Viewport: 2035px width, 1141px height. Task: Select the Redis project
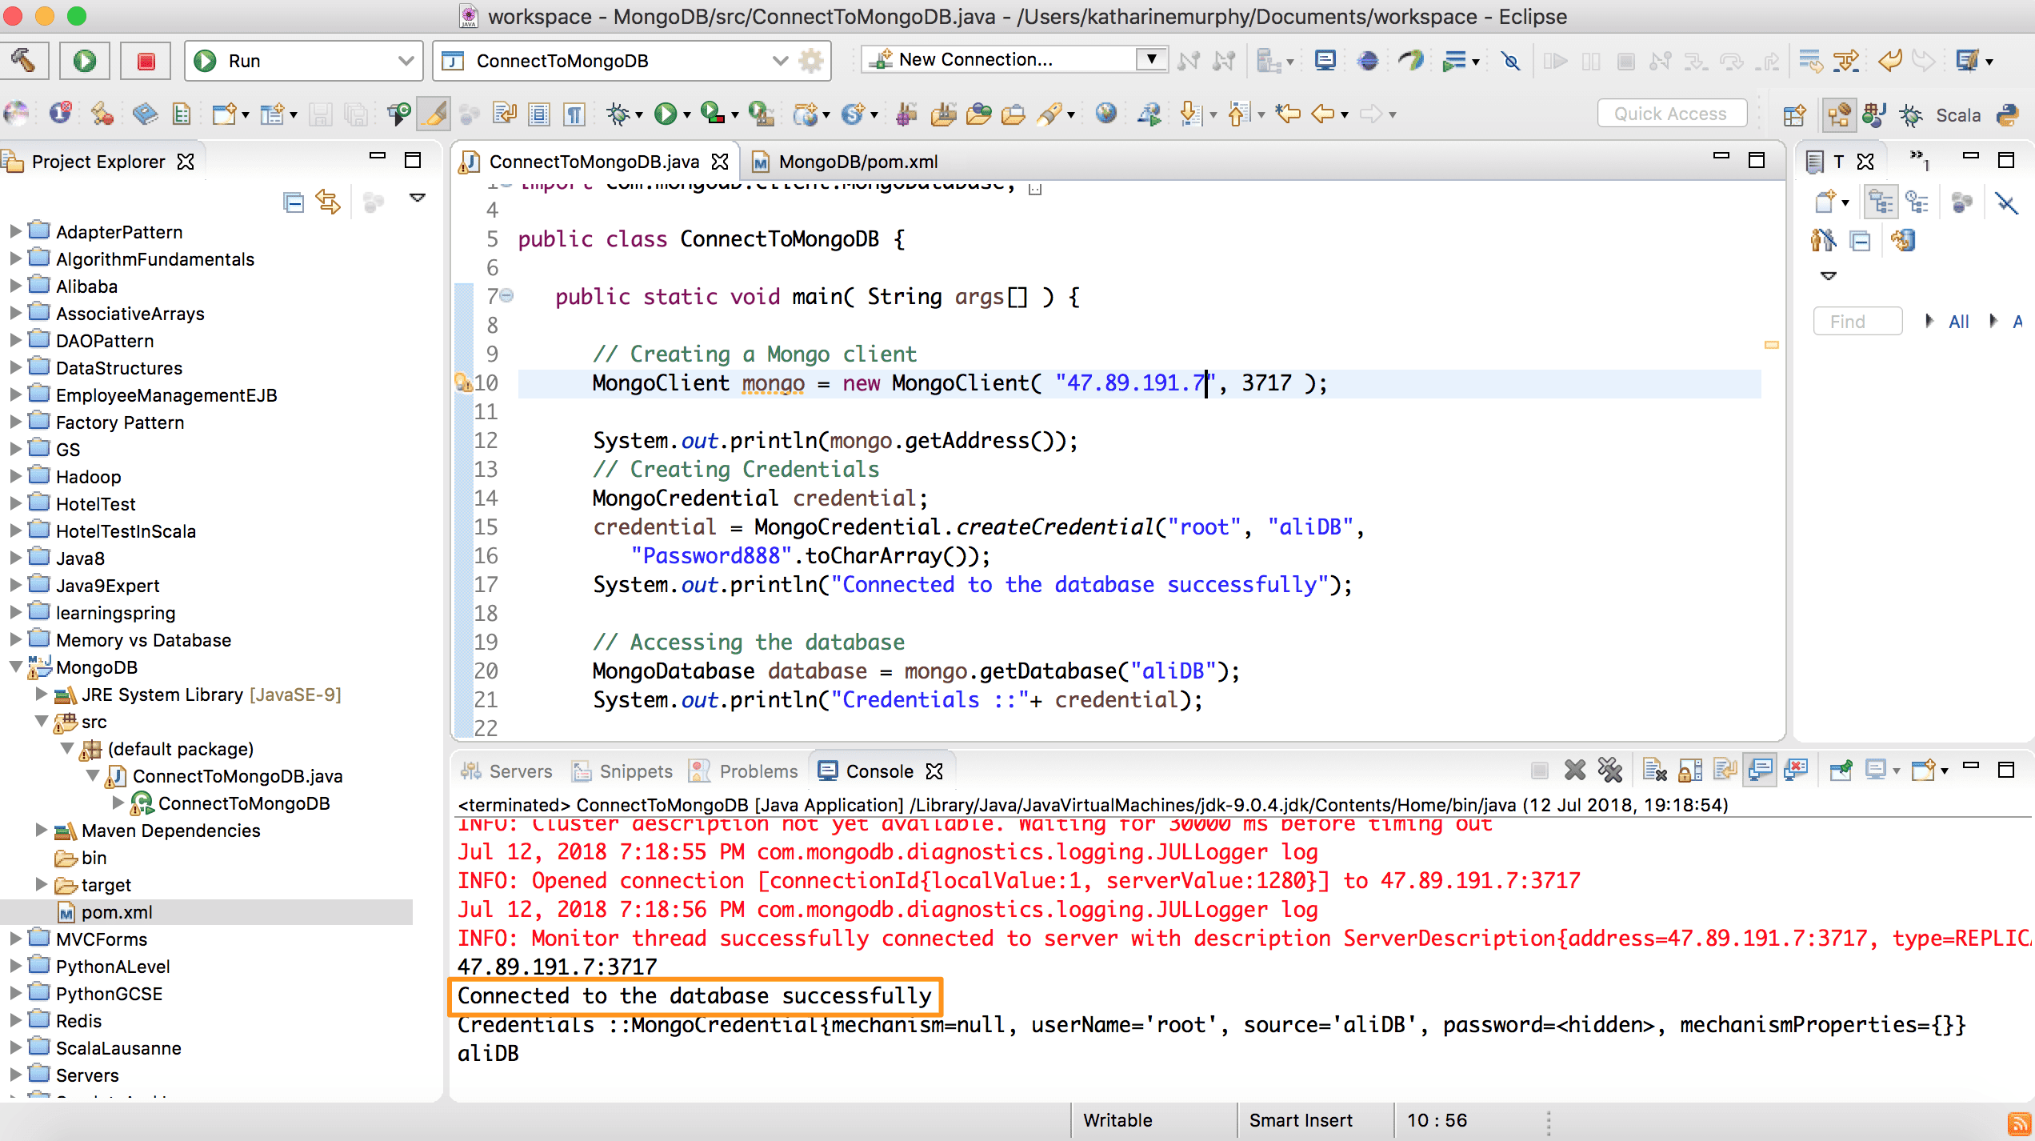coord(78,1021)
